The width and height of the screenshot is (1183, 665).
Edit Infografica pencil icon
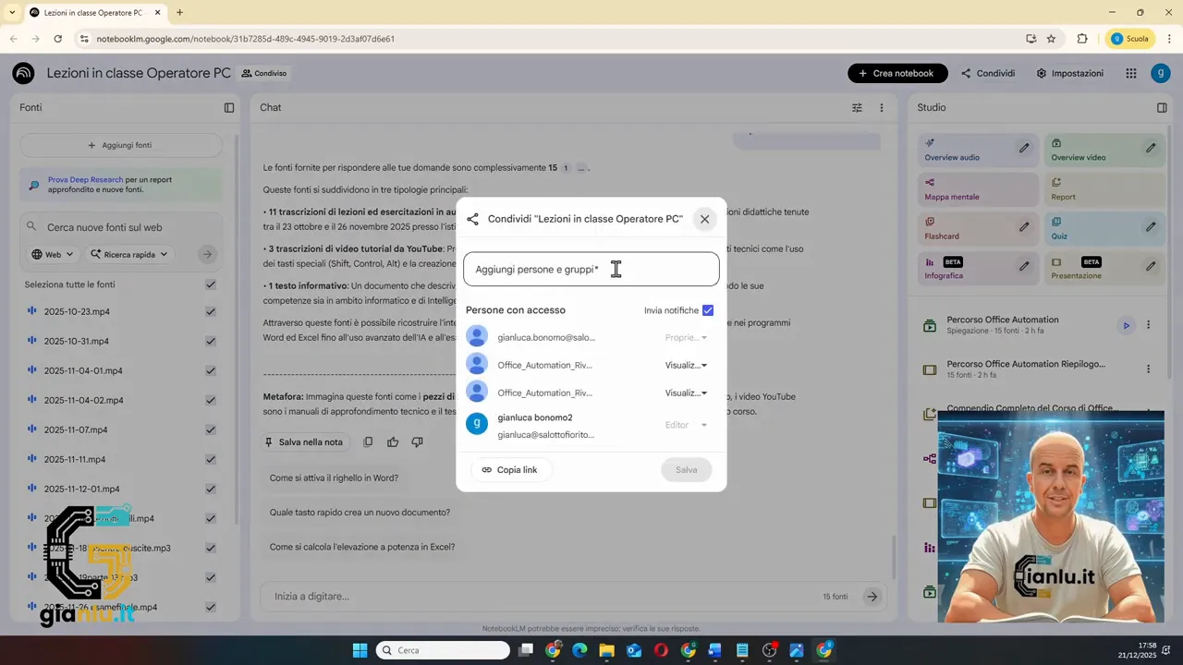click(x=1024, y=266)
